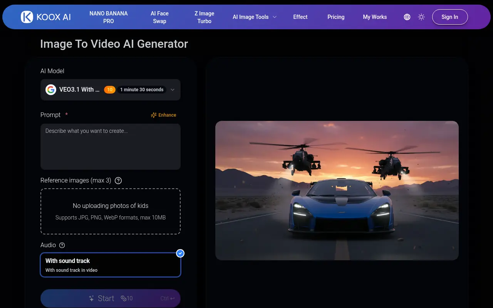Click the Google icon next to VEO3.1

(50, 89)
